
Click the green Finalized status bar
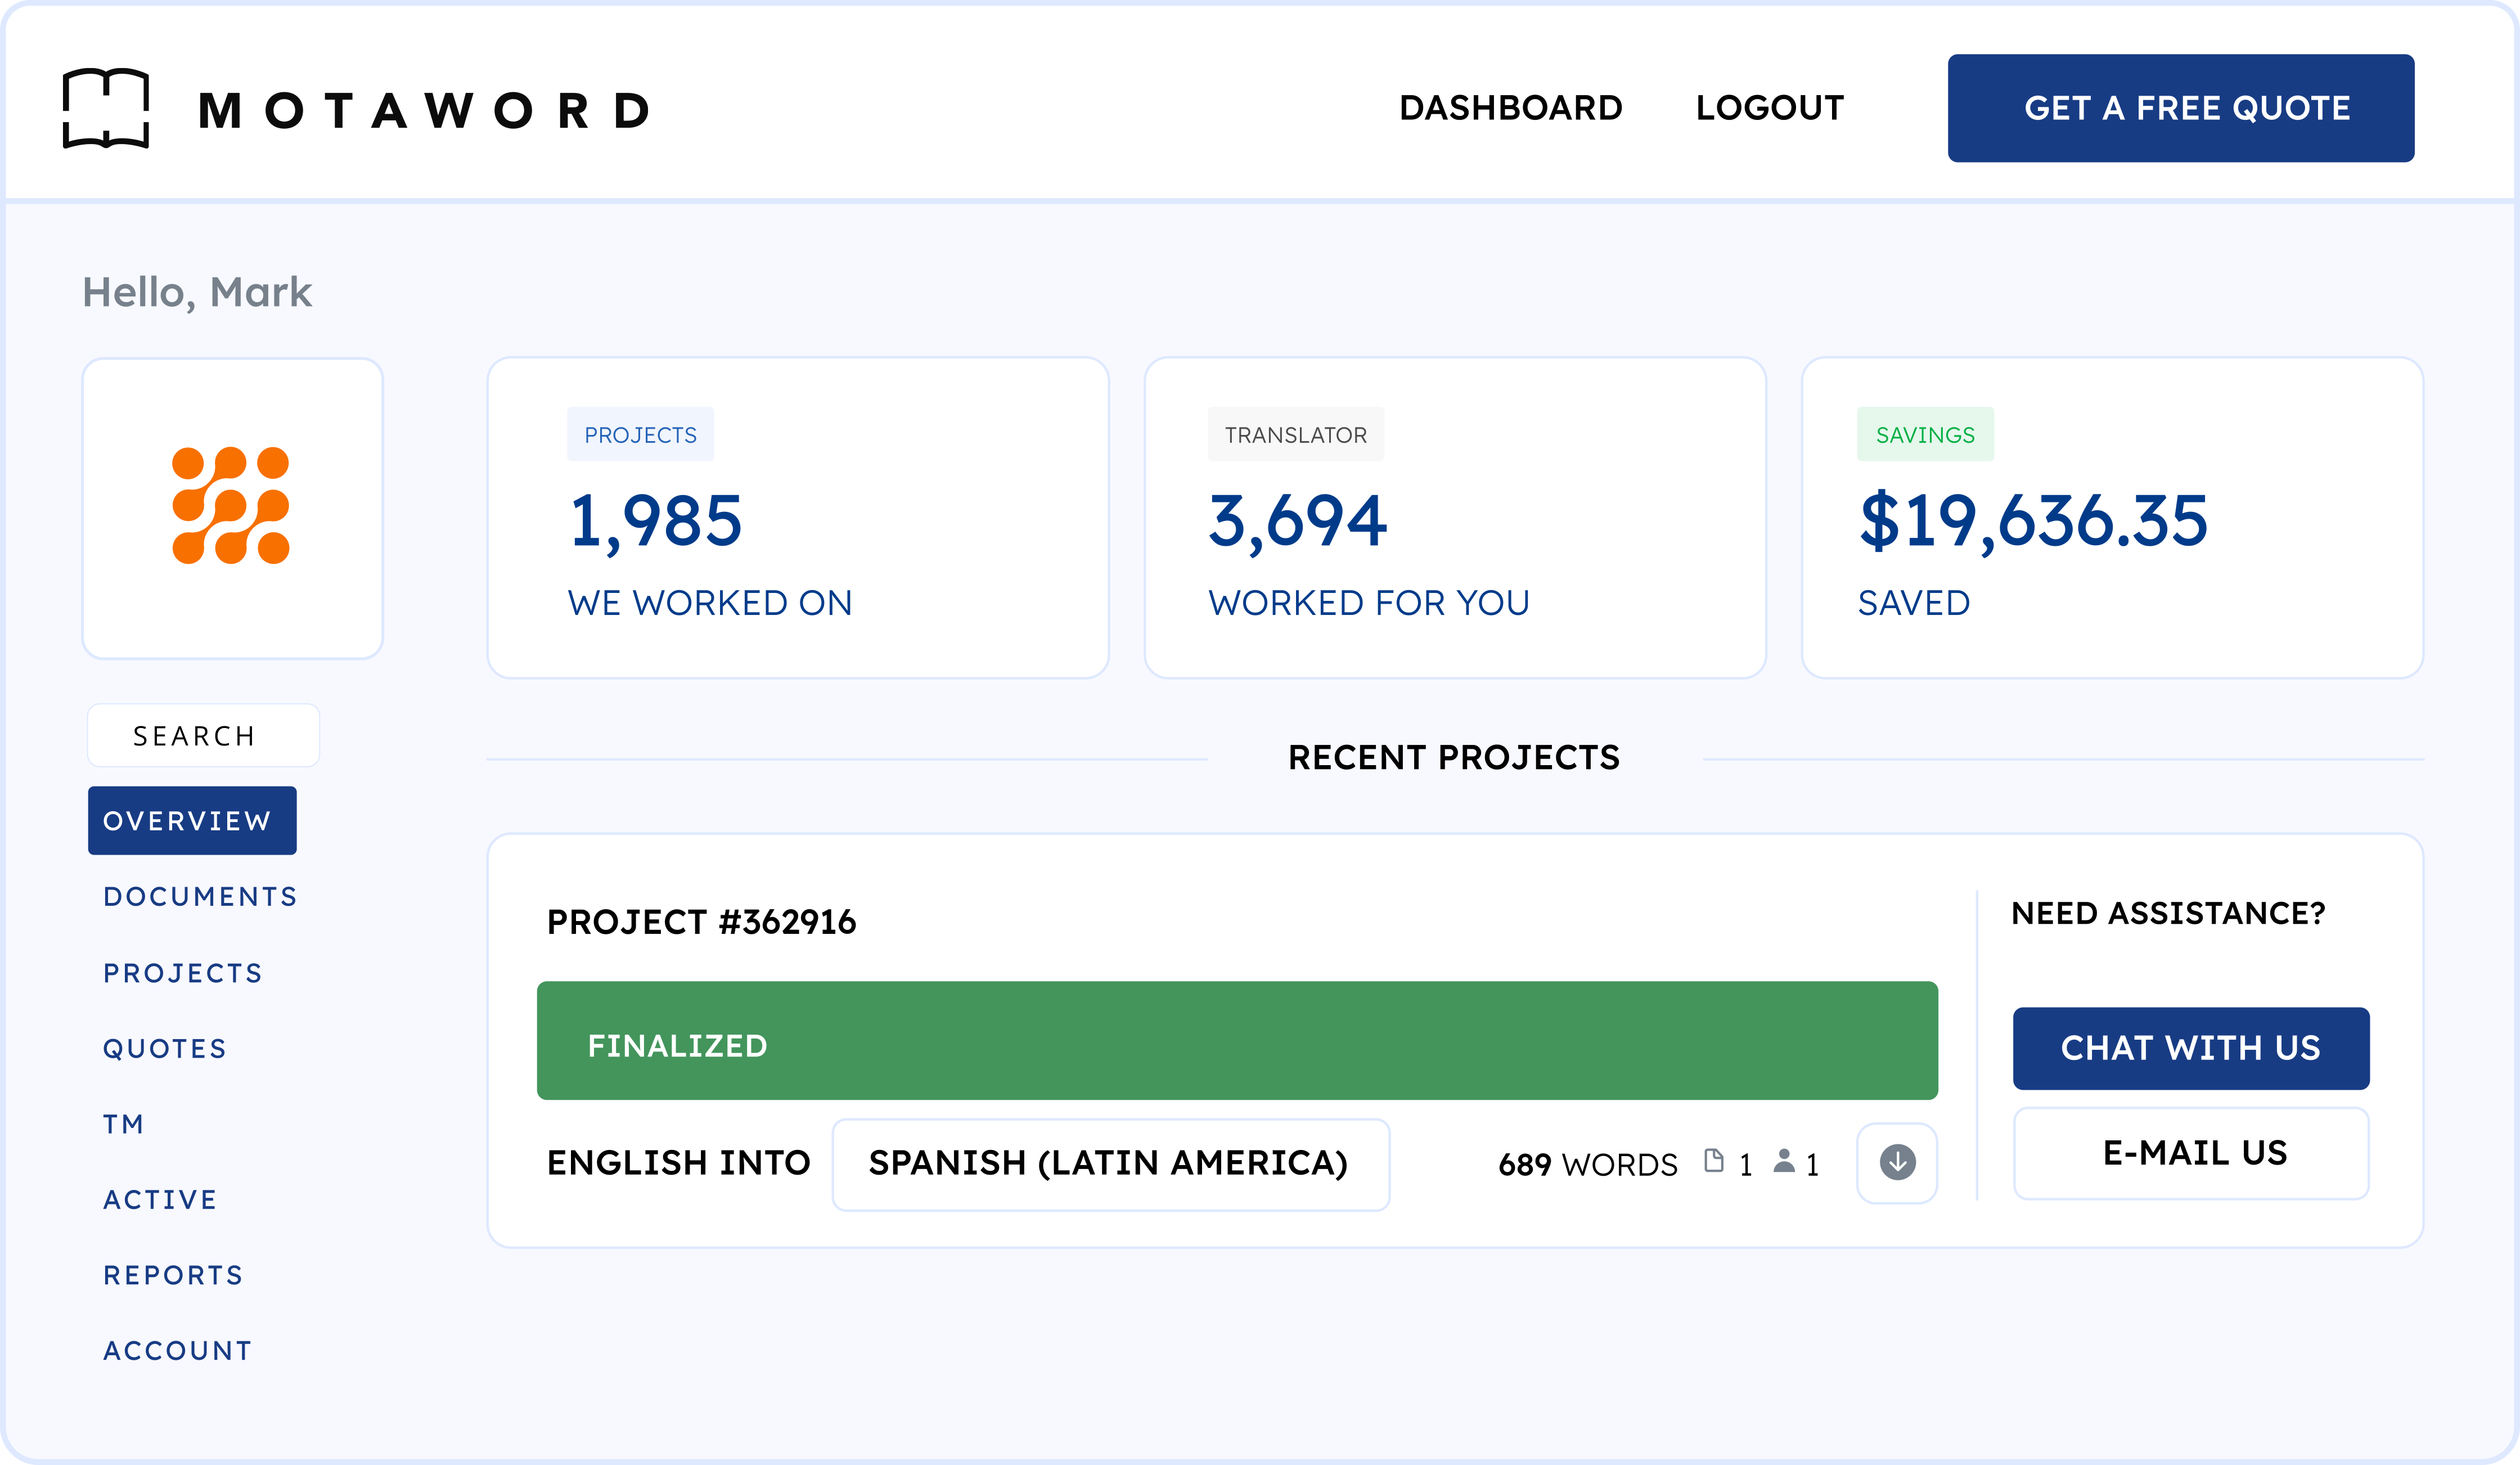point(1237,1041)
